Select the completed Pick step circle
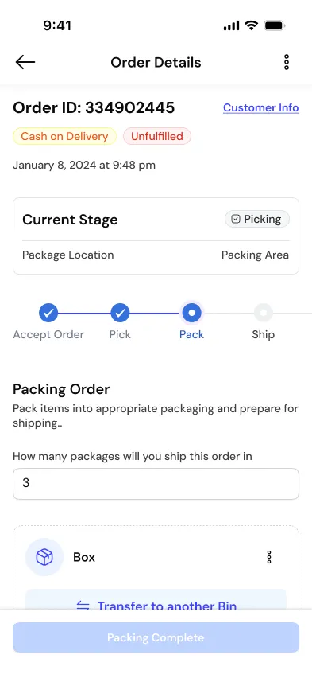 click(x=120, y=313)
